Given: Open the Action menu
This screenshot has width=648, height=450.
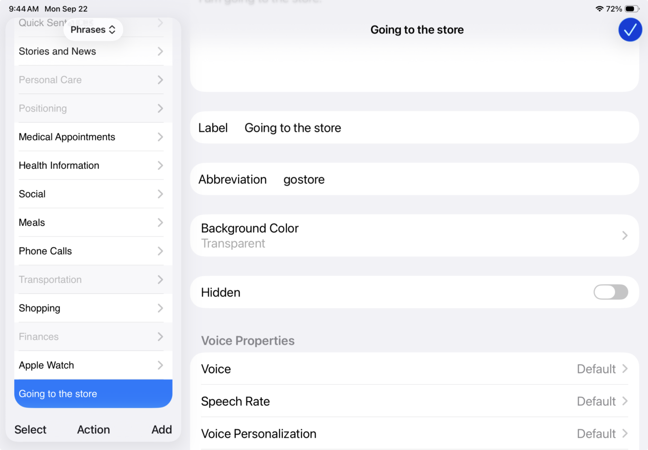Looking at the screenshot, I should [x=93, y=429].
